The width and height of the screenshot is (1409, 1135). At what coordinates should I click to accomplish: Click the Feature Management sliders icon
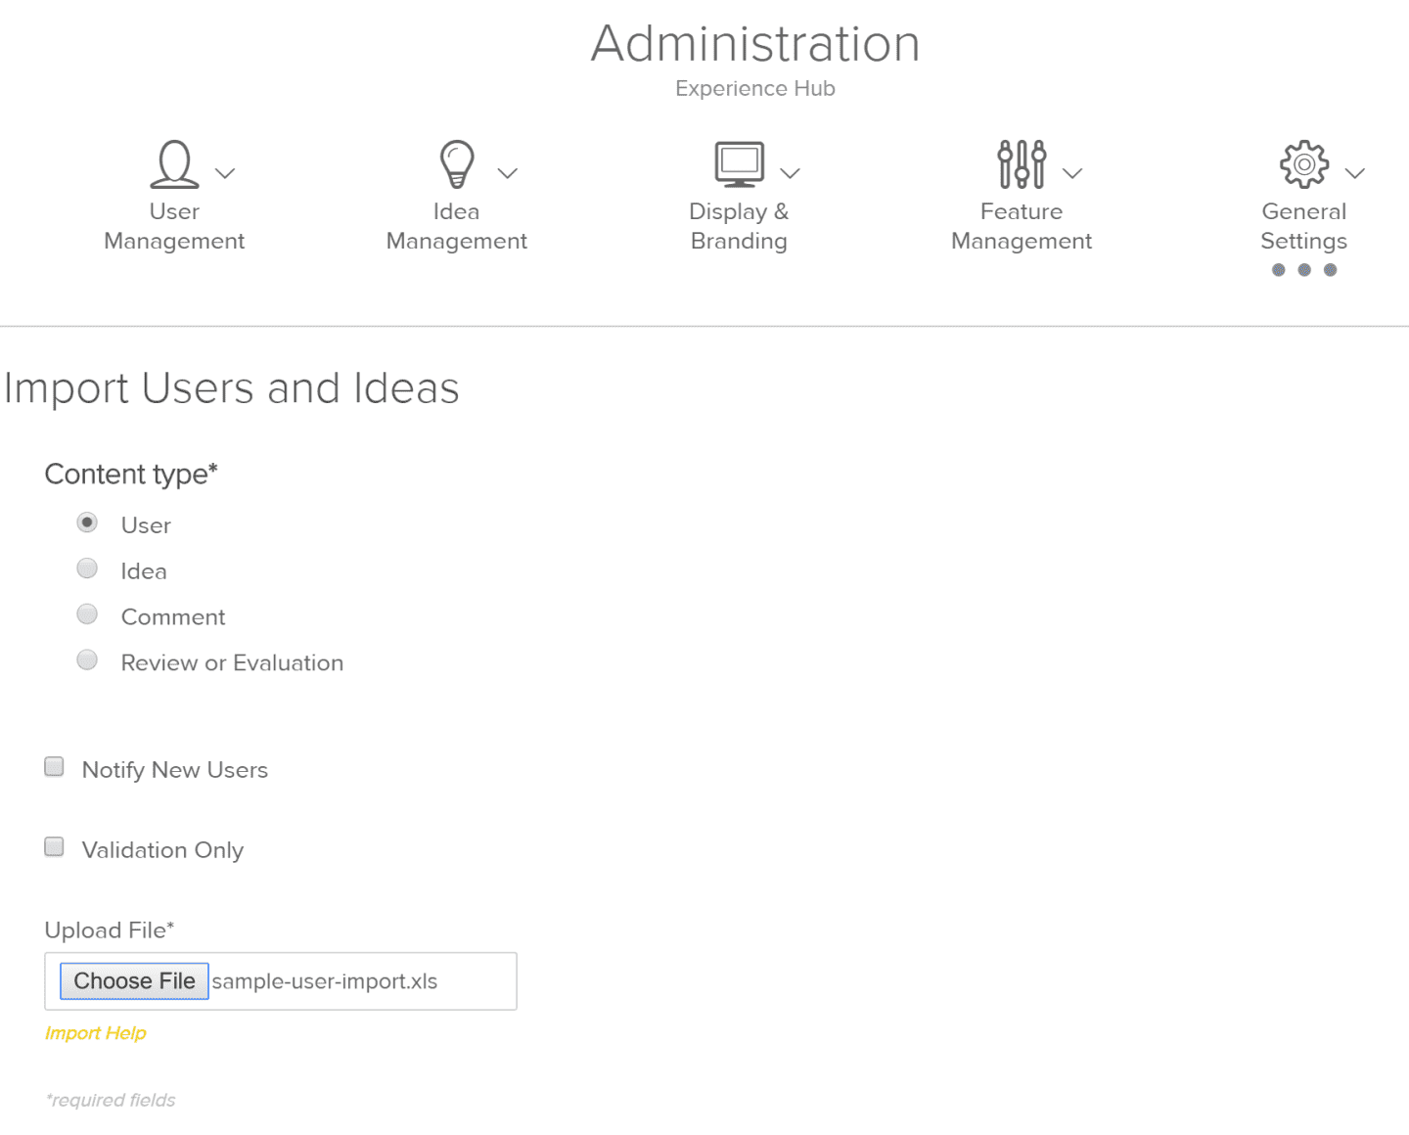point(1022,163)
